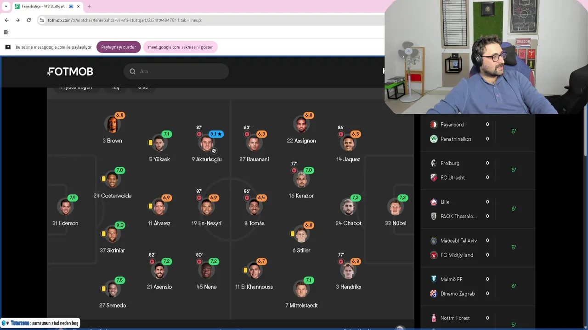Screen dimensions: 588x330
Task: Click meet.google.com sekmesini göster button
Action: coord(180,47)
